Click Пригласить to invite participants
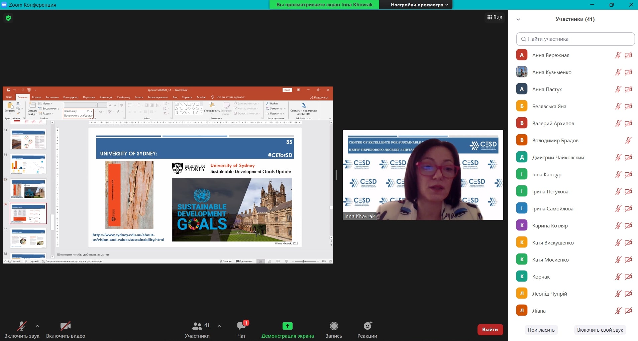Image resolution: width=638 pixels, height=341 pixels. 541,330
